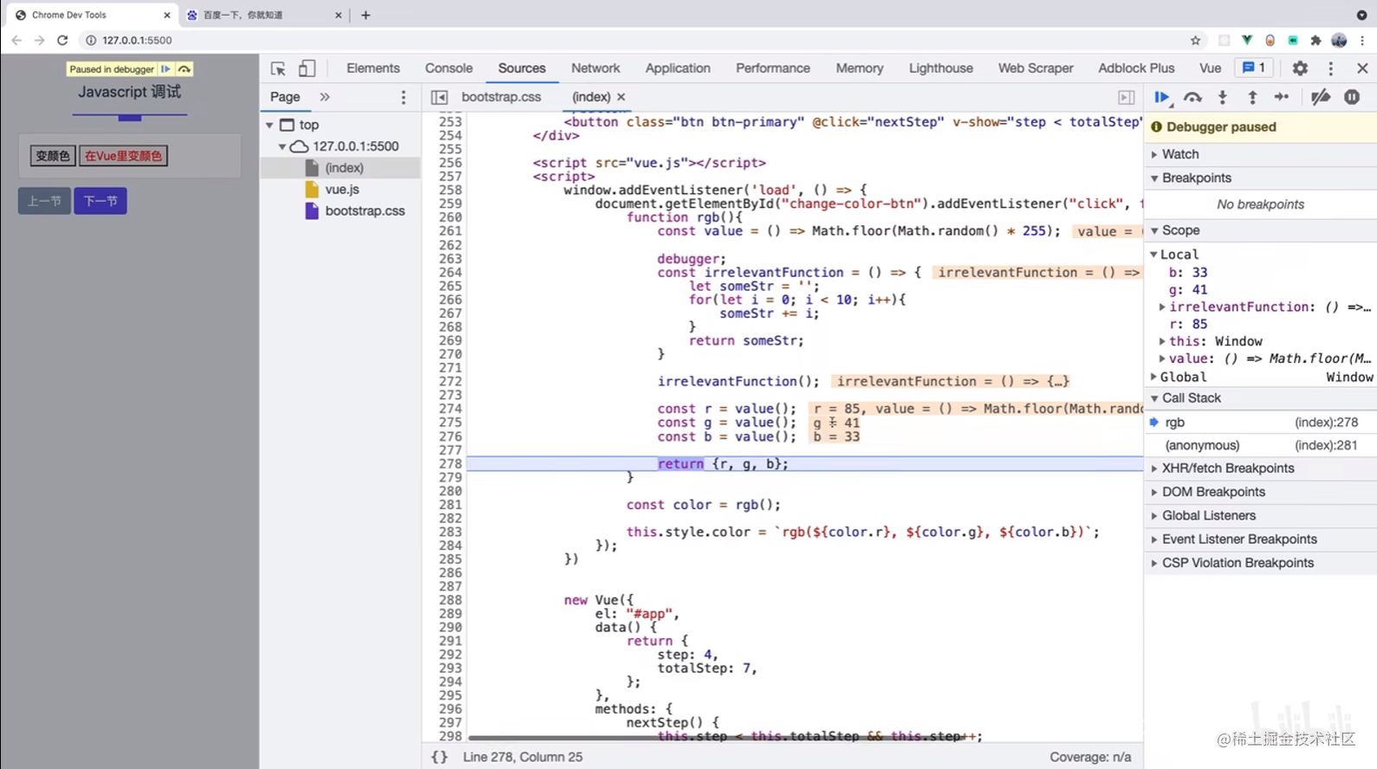Open DevTools settings gear
This screenshot has width=1377, height=769.
click(x=1300, y=68)
